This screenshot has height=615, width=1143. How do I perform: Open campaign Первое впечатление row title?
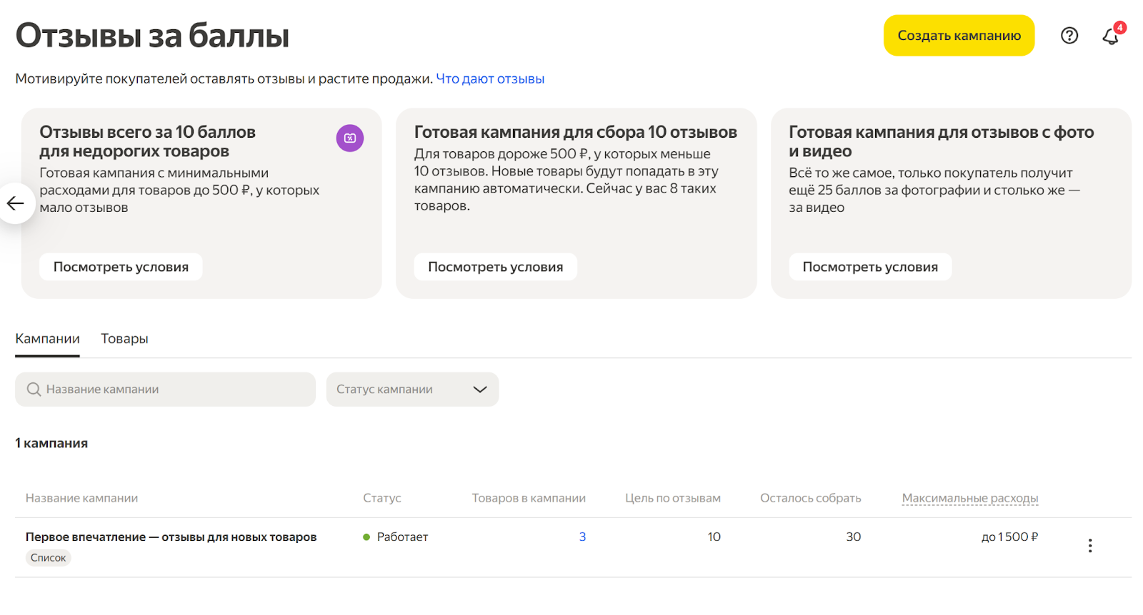pos(171,537)
